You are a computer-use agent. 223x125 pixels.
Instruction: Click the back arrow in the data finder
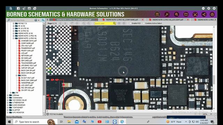[x=43, y=20]
